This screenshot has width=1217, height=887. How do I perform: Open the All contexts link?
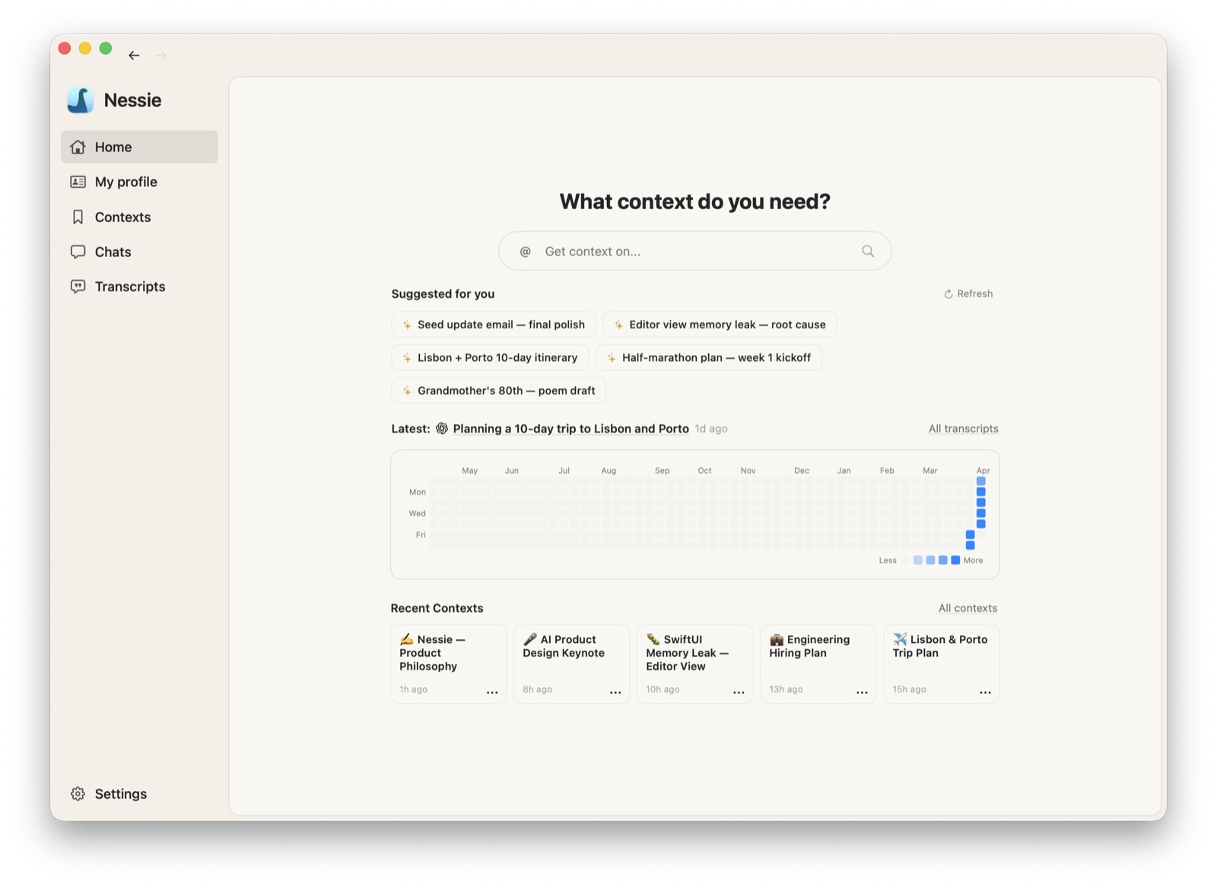coord(968,608)
